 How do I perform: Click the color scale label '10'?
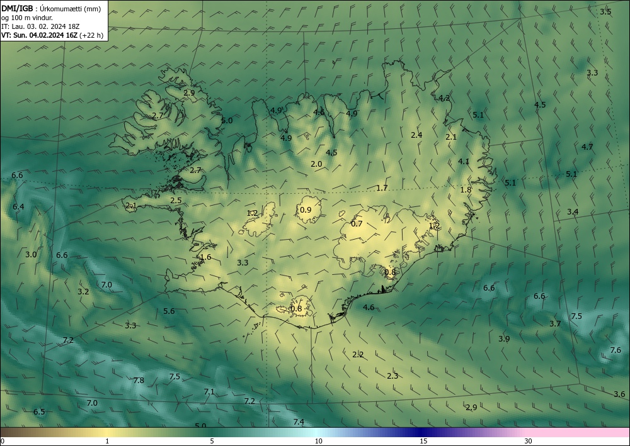pos(318,442)
